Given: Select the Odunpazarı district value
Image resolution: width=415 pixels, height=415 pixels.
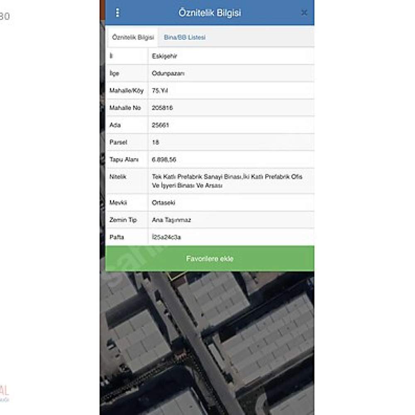Looking at the screenshot, I should pos(168,73).
